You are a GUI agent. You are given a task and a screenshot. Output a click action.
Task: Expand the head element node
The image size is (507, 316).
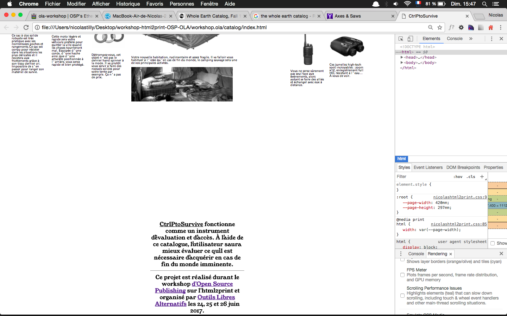(x=402, y=57)
